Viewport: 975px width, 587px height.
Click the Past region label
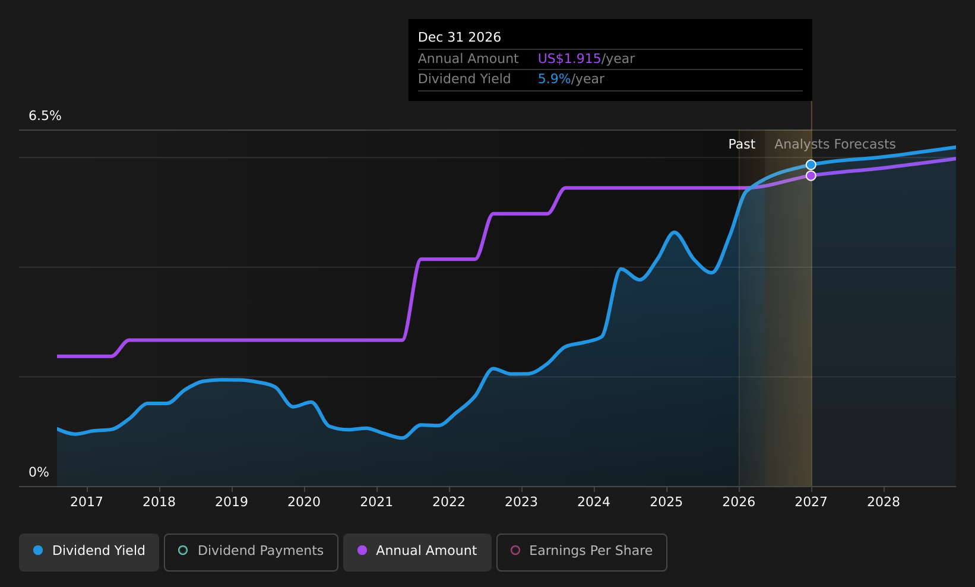click(742, 144)
